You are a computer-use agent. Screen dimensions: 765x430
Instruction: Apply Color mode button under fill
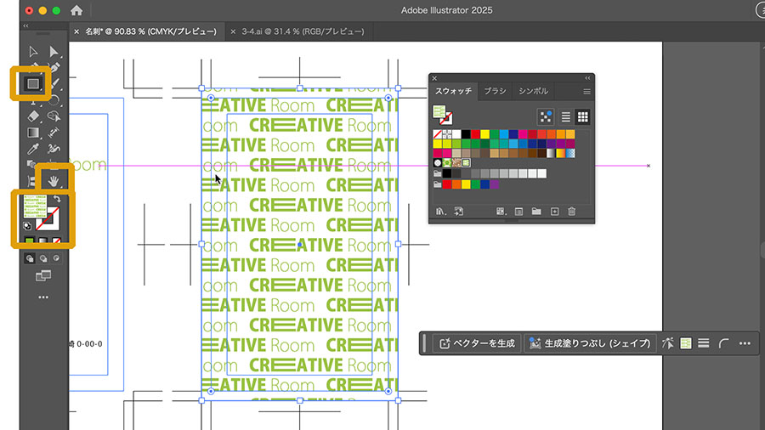(x=29, y=240)
